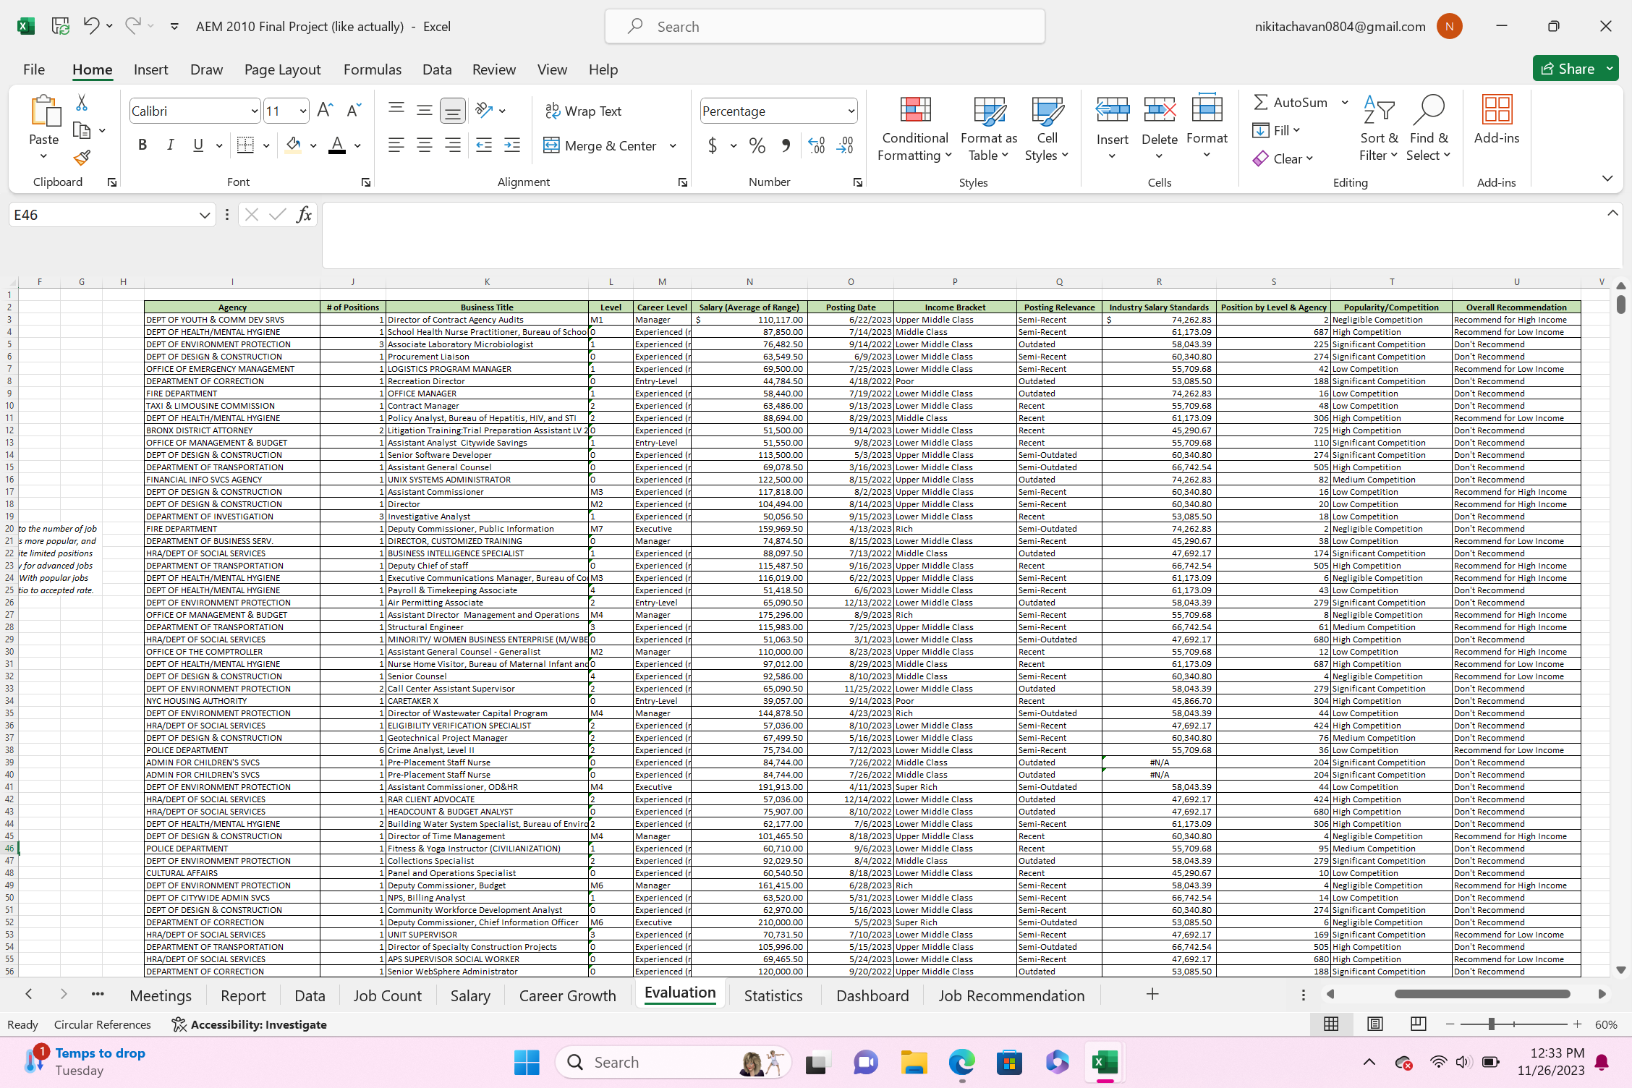Increase decimal places
Viewport: 1632px width, 1088px height.
(816, 145)
